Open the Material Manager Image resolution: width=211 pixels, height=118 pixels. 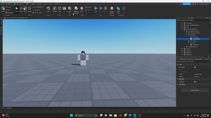point(76,10)
